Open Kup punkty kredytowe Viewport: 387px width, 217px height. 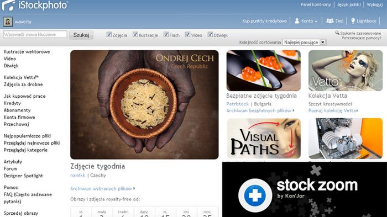click(264, 21)
